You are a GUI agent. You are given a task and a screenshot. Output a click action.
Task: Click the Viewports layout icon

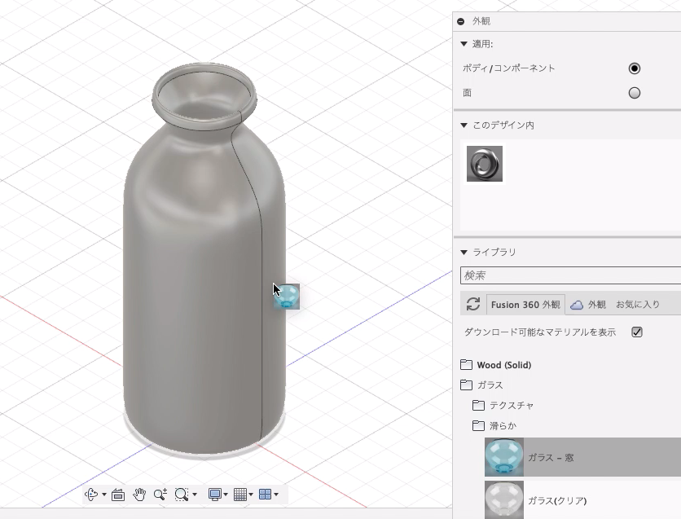[x=265, y=495]
